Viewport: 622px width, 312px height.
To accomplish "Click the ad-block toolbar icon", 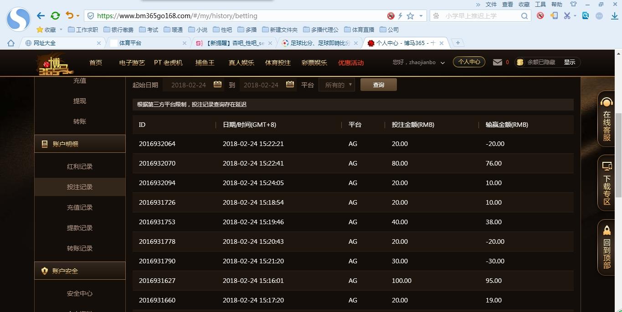I will 540,15.
